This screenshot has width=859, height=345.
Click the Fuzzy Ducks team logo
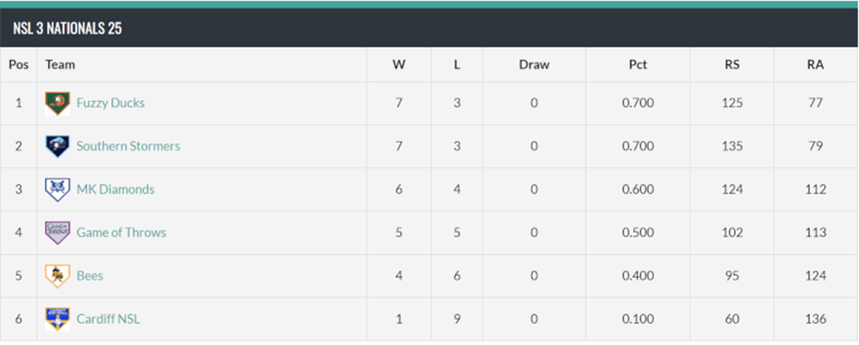pos(57,103)
